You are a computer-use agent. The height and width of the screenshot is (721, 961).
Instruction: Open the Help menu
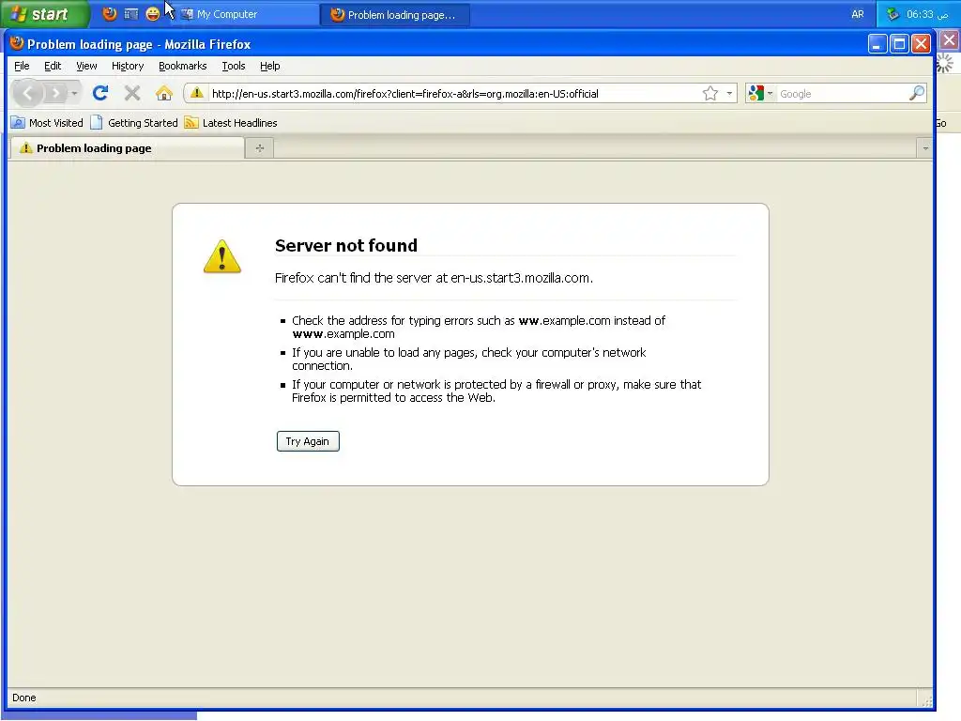coord(269,66)
